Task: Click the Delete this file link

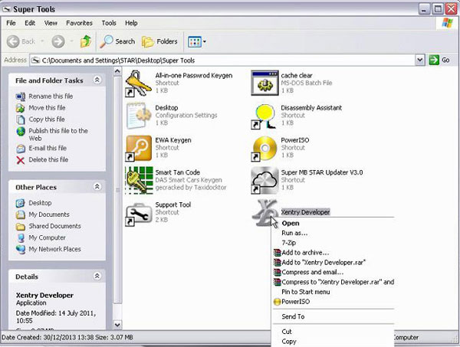Action: pyautogui.click(x=48, y=160)
